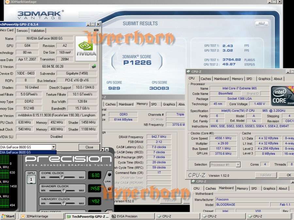Click DRAM Frequency value 942.7 MHz
This screenshot has width=294, height=220.
pyautogui.click(x=159, y=137)
